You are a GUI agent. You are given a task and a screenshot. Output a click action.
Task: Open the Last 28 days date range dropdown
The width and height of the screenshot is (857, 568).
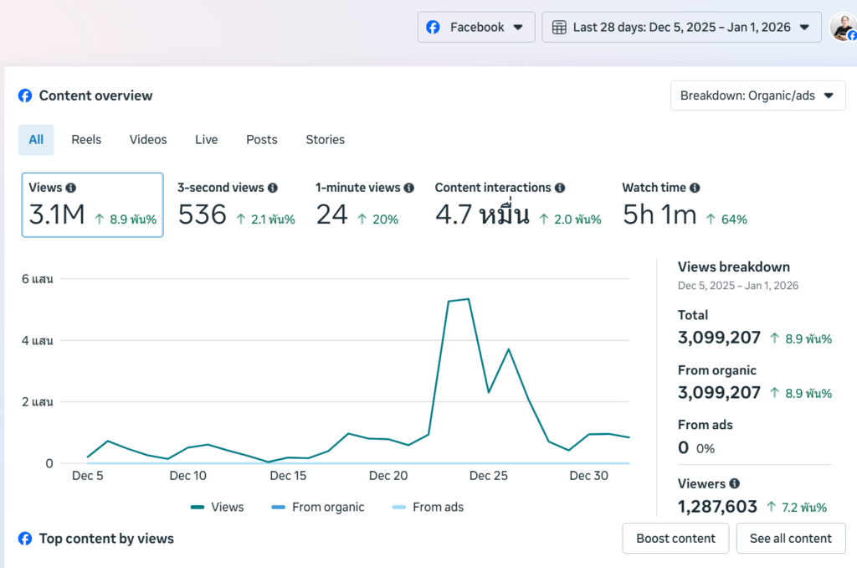(x=681, y=28)
